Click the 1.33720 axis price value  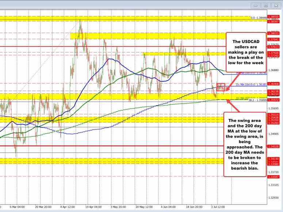274,172
